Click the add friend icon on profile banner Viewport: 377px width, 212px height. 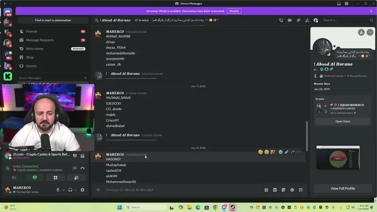[361, 32]
